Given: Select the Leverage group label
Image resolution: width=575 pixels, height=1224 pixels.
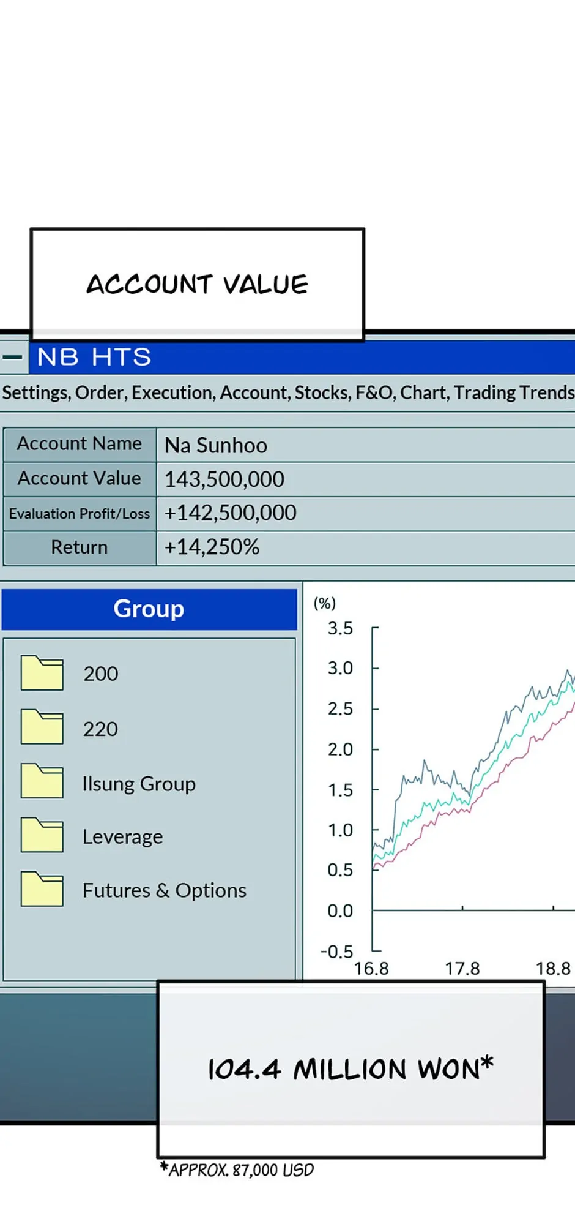Looking at the screenshot, I should pyautogui.click(x=122, y=837).
